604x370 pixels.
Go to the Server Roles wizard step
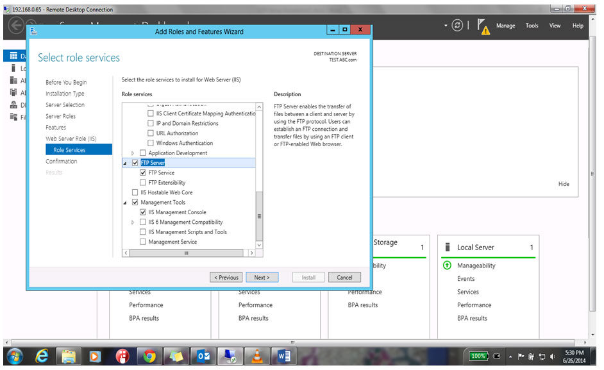(60, 116)
